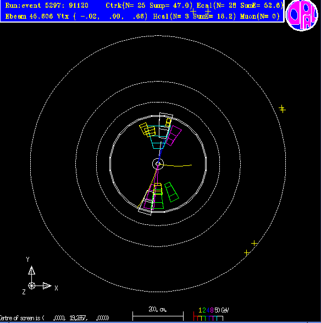The width and height of the screenshot is (321, 323).
Task: Click the central vertex circle
Action: tap(158, 164)
